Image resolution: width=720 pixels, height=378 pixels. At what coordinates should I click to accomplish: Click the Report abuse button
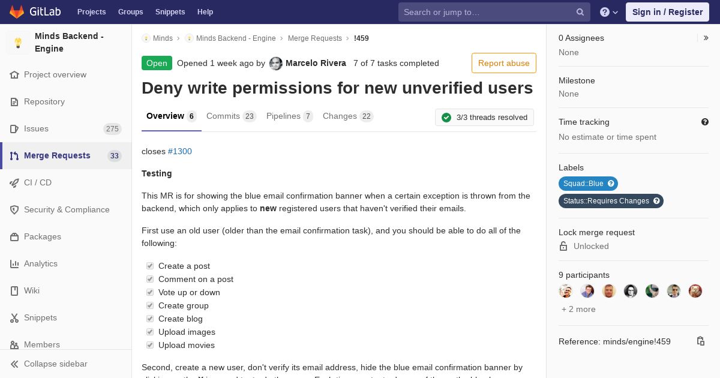504,63
